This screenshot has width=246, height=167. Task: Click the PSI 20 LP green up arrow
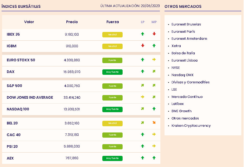142,146
